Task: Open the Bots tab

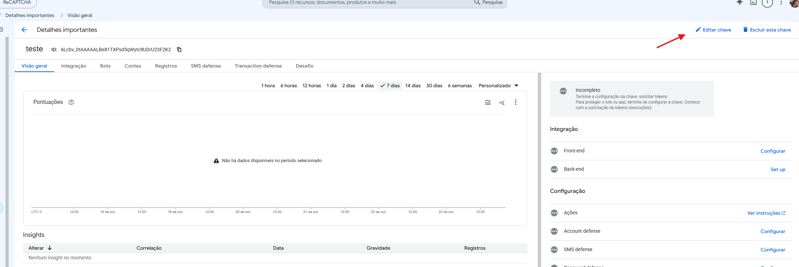Action: coord(105,66)
